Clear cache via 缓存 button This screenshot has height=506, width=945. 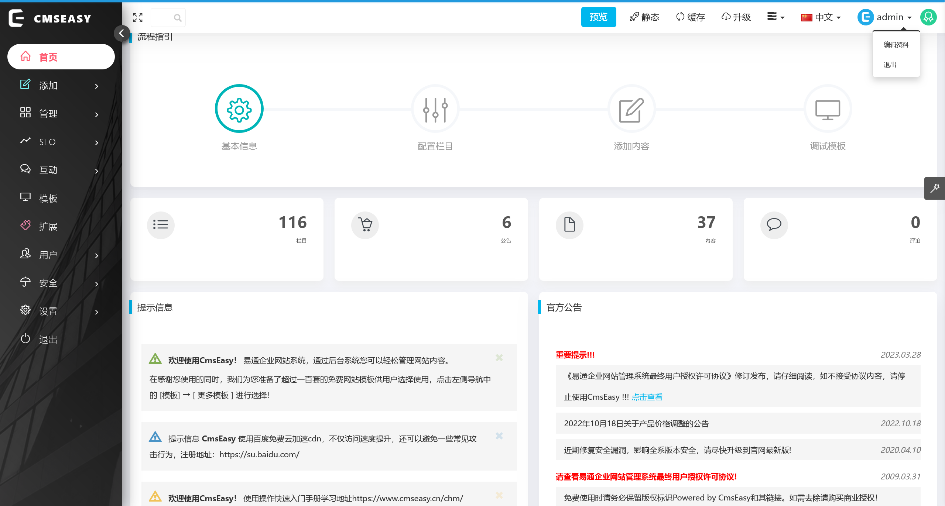tap(690, 17)
